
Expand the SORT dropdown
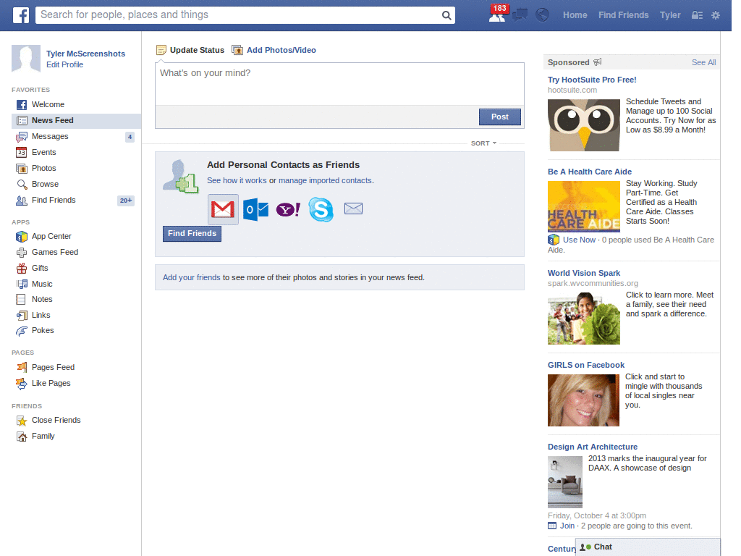[483, 143]
